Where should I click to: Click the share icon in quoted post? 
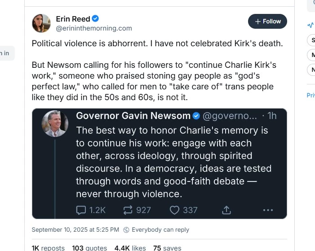[x=227, y=210]
